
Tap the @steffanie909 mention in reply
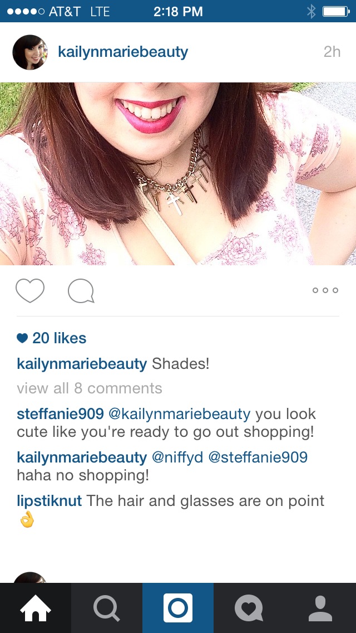coord(258,457)
